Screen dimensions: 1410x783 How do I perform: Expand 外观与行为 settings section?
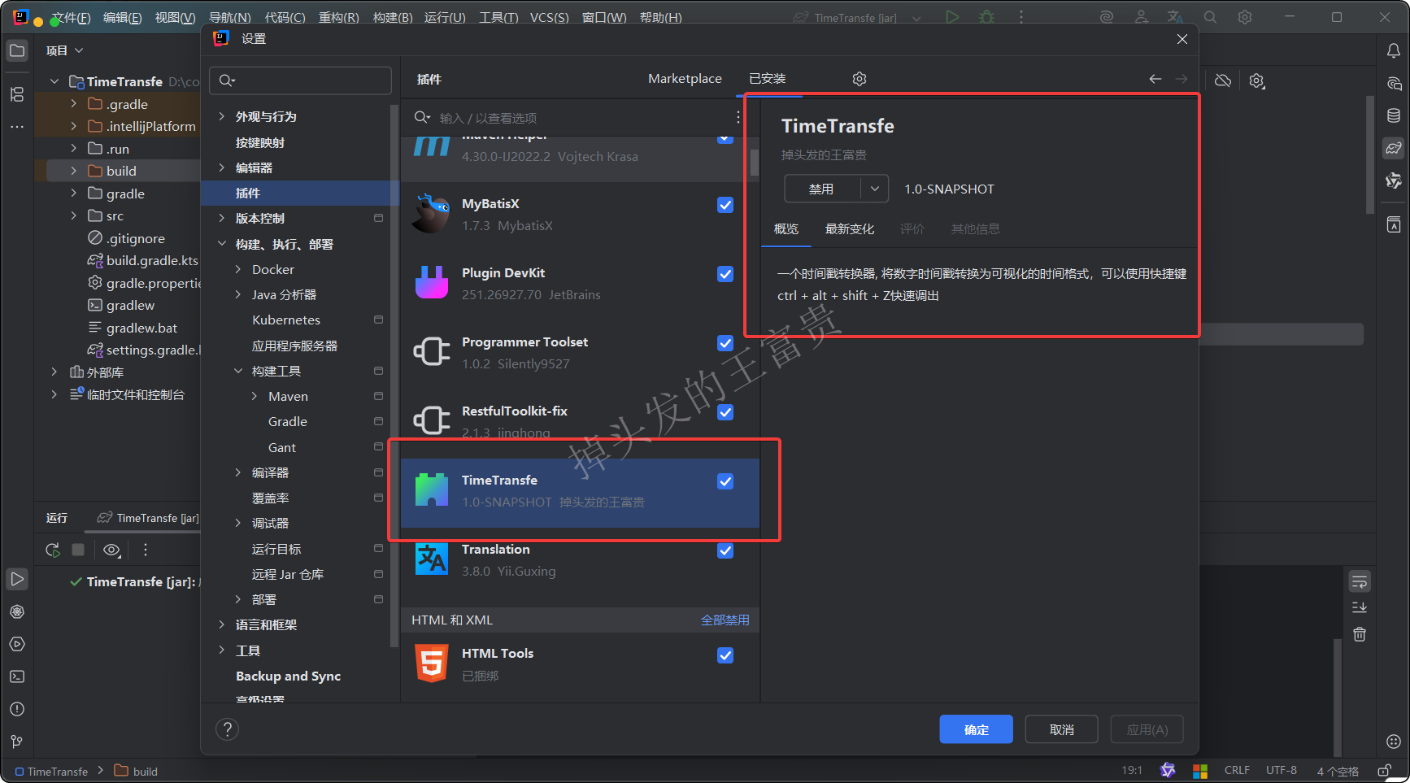[222, 117]
